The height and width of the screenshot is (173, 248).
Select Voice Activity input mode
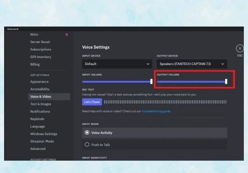click(x=155, y=133)
